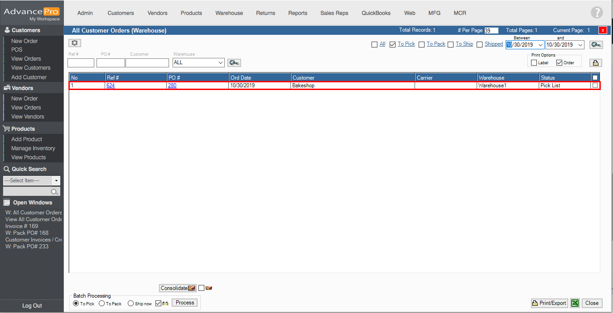Click the Process button
The image size is (613, 313).
185,303
